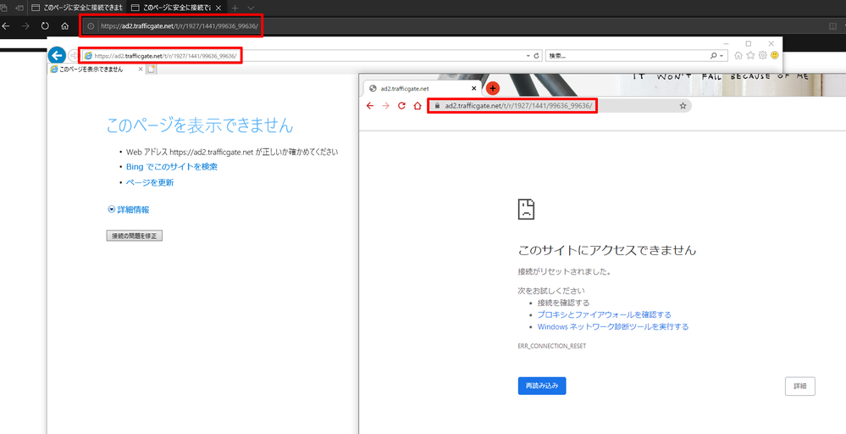Click このサイトにアクセスできません heading
The height and width of the screenshot is (434, 846).
[x=607, y=250]
